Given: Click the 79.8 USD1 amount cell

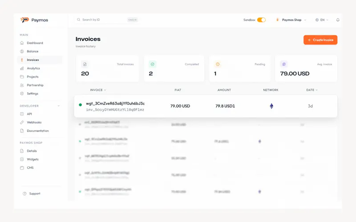Looking at the screenshot, I should point(225,106).
